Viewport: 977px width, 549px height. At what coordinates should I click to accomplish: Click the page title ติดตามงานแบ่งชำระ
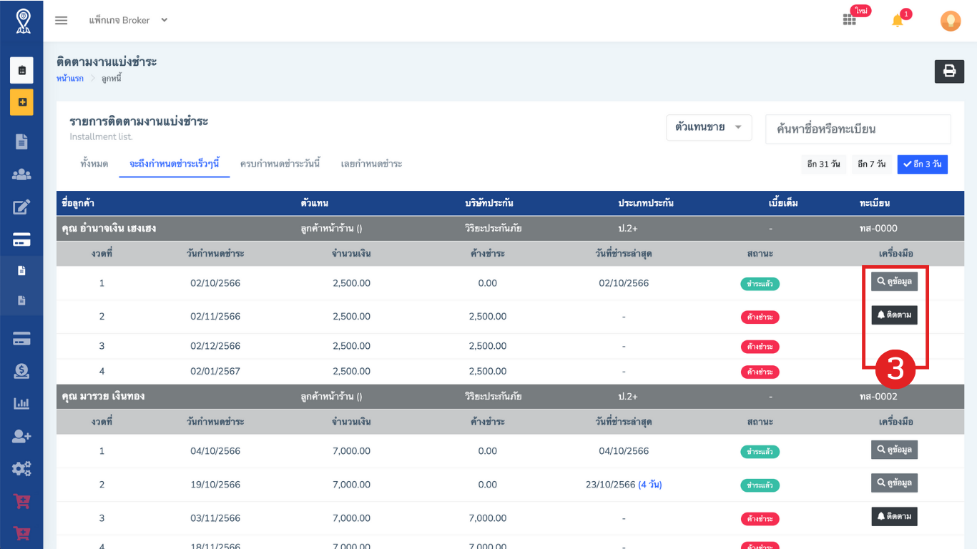(107, 61)
